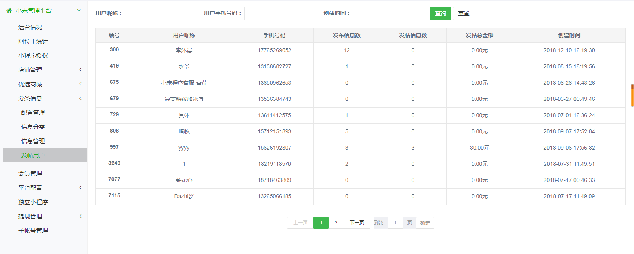Click the 下一页 next page button

coord(357,223)
